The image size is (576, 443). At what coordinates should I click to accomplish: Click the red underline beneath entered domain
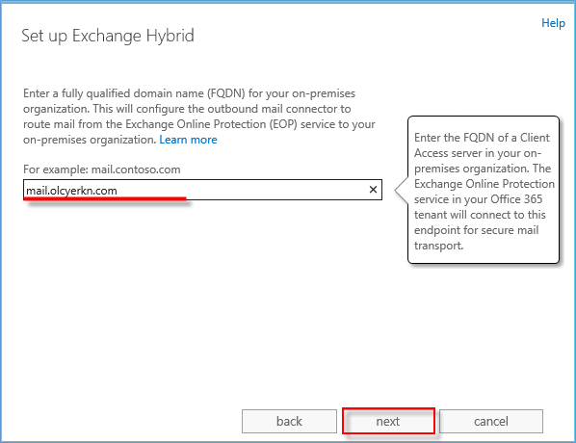(x=105, y=198)
